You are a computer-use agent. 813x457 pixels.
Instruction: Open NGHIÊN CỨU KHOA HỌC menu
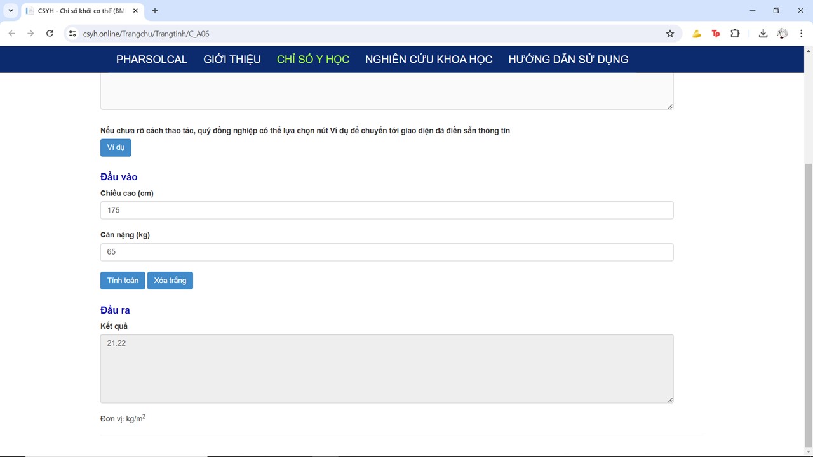pyautogui.click(x=429, y=59)
